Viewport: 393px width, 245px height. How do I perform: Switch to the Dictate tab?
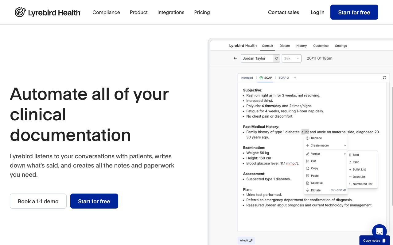pos(285,46)
